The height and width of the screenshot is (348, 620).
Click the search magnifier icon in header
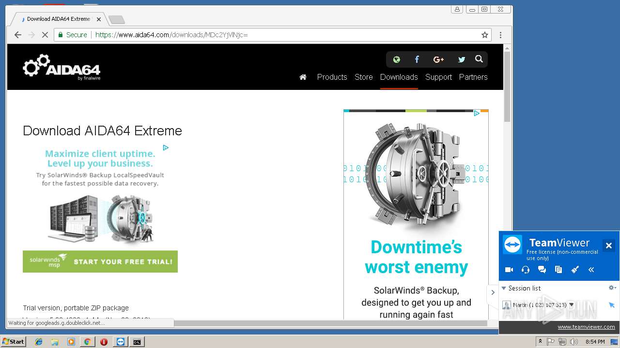click(479, 59)
